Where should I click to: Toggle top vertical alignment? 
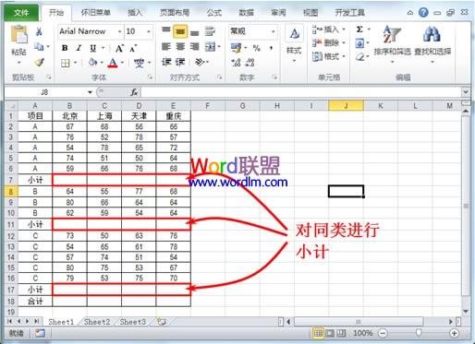[x=166, y=30]
